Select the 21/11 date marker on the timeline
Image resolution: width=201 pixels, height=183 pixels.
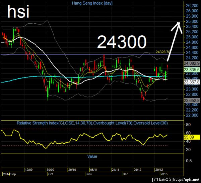116,170
